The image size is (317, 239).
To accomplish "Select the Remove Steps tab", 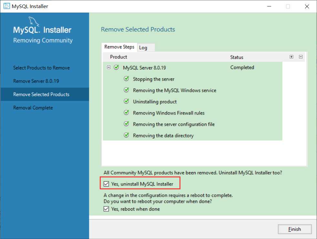I will 119,47.
